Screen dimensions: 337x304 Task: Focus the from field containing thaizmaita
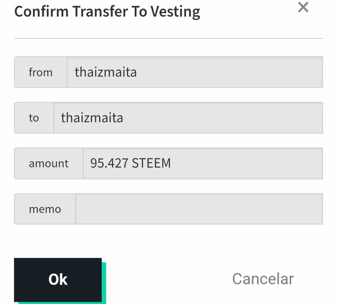tap(194, 72)
